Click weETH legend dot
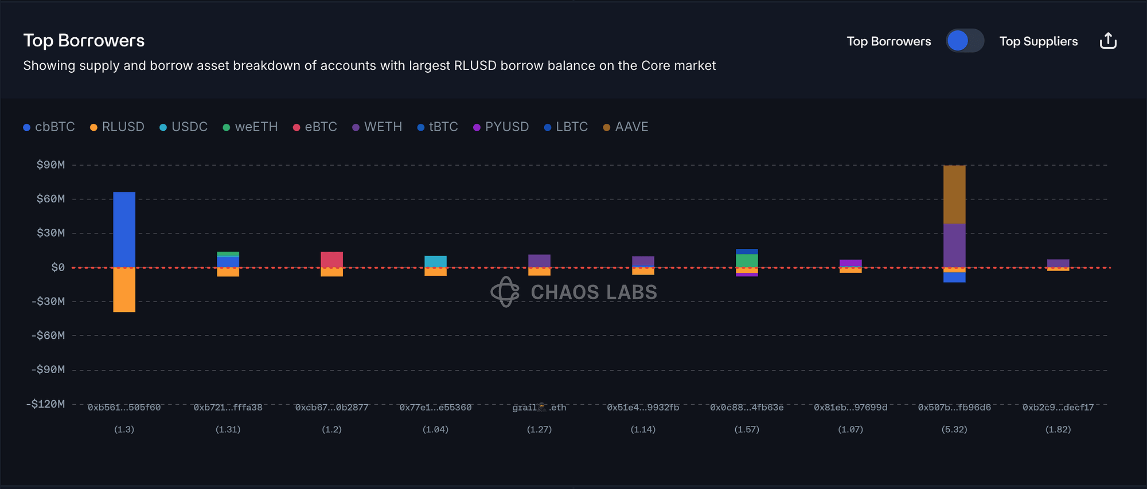 click(227, 127)
